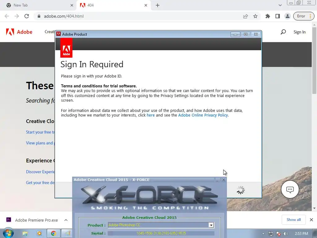Click the volume speaker tray icon
This screenshot has width=317, height=238.
point(286,234)
